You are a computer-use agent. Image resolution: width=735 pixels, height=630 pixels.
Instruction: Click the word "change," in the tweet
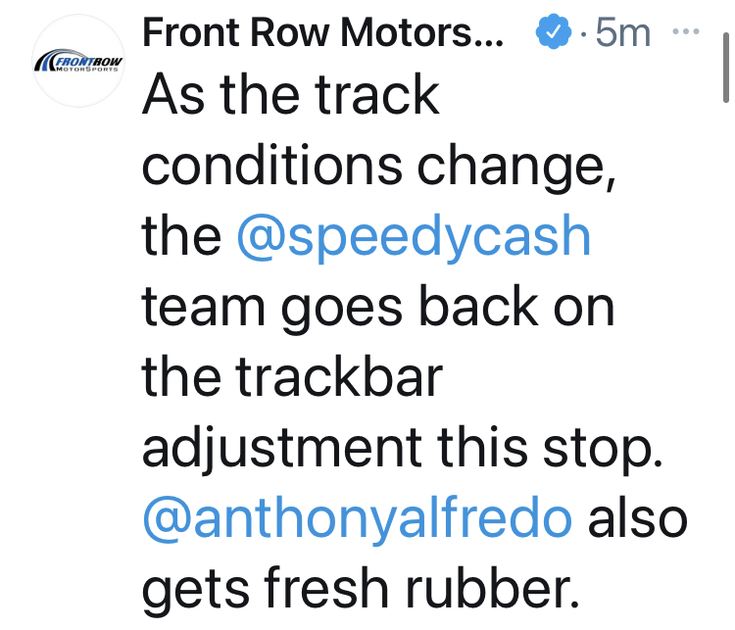pyautogui.click(x=518, y=167)
